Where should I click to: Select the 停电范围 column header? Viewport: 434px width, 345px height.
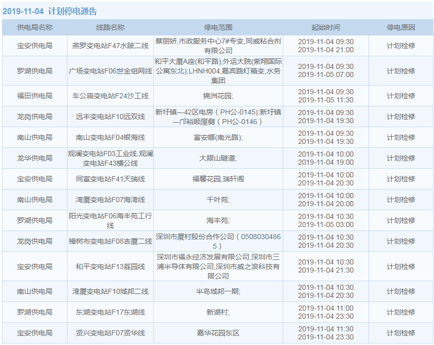218,27
